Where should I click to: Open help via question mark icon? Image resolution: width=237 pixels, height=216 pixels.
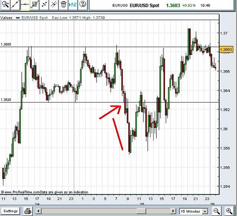click(83, 5)
